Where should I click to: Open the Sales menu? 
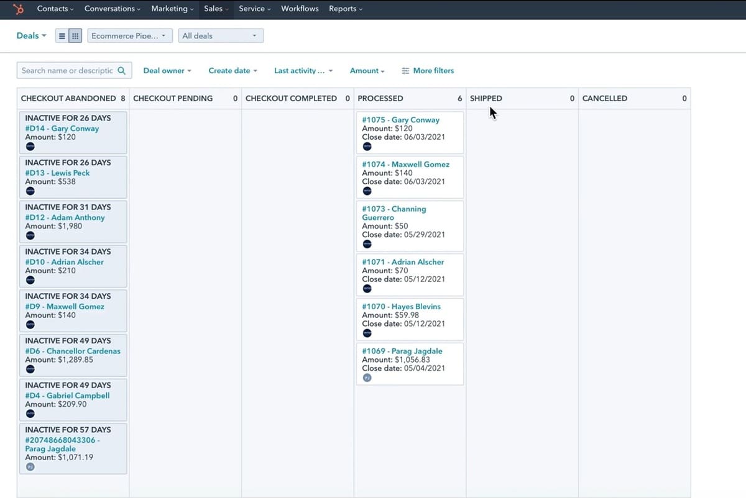[x=215, y=9]
